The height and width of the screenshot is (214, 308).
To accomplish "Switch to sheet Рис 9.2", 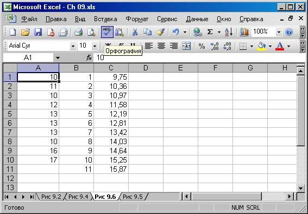I will (51, 197).
